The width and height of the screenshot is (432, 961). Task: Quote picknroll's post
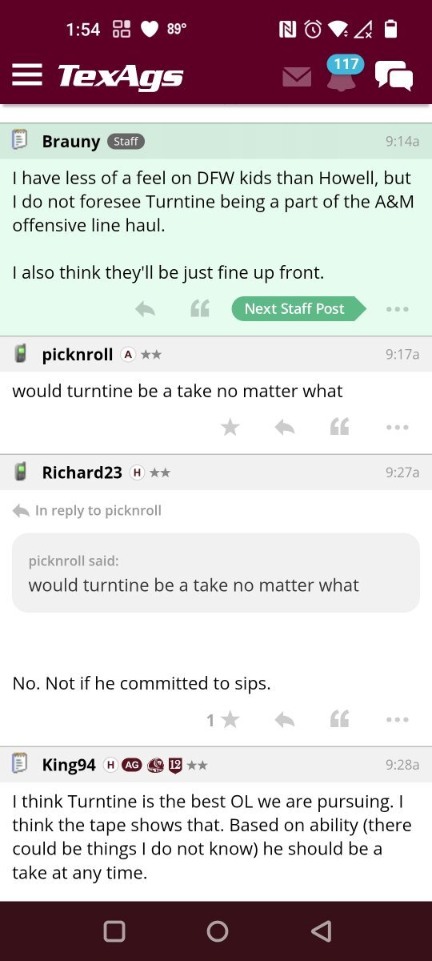point(339,428)
